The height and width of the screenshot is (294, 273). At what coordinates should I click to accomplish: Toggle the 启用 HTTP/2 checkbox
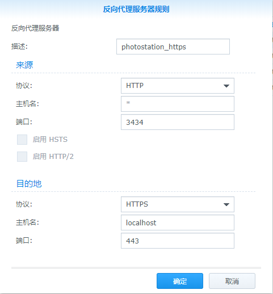[22, 157]
